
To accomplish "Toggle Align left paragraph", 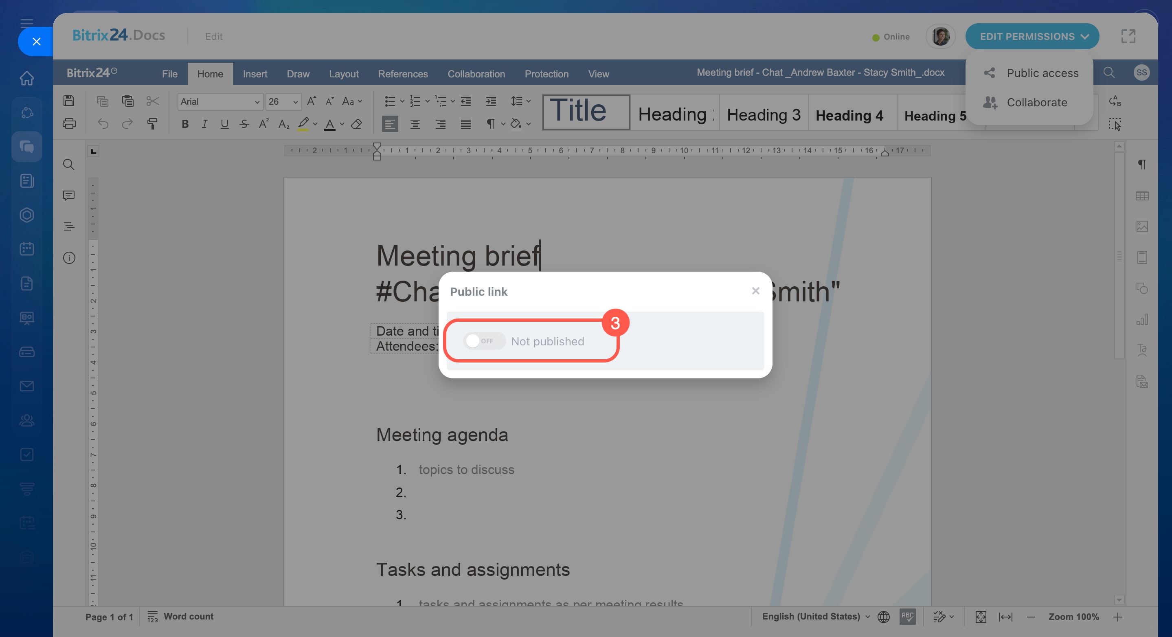I will [x=390, y=124].
